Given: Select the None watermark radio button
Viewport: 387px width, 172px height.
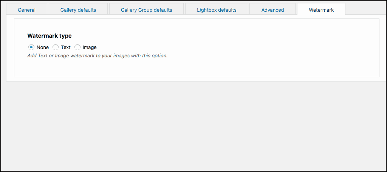Looking at the screenshot, I should pos(31,47).
